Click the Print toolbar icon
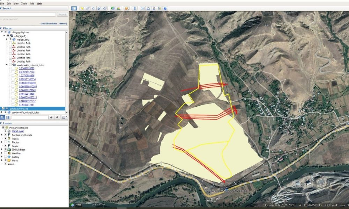Viewport: 349px width, 209px height. [x=148, y=8]
